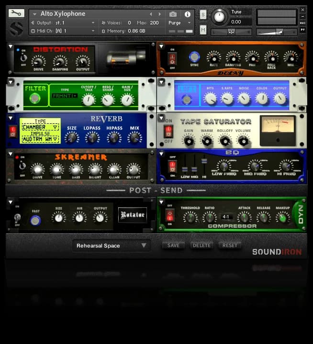
Task: Click the green Filter power button
Action: click(34, 99)
